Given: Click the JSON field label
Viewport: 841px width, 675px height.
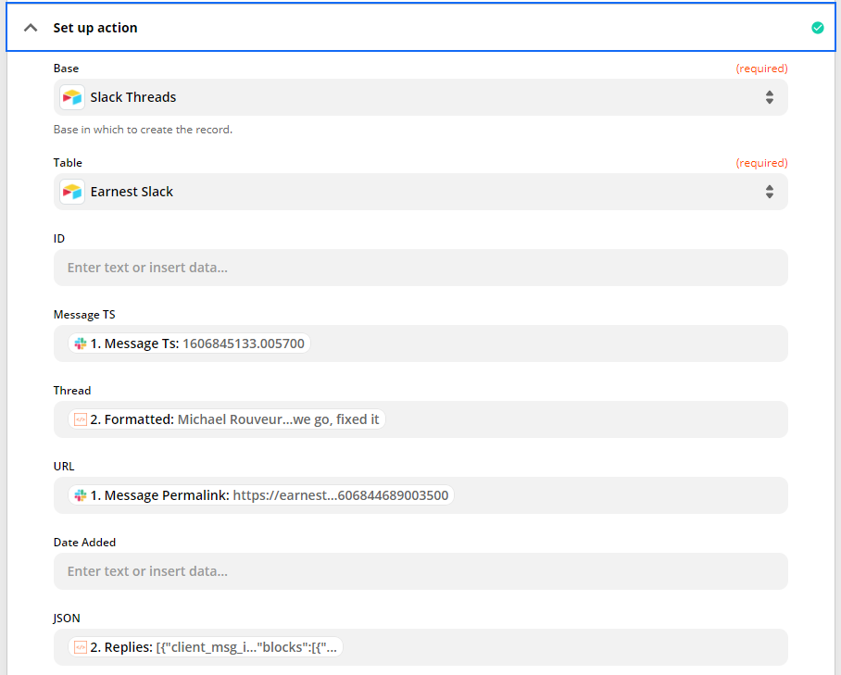Looking at the screenshot, I should (x=67, y=619).
